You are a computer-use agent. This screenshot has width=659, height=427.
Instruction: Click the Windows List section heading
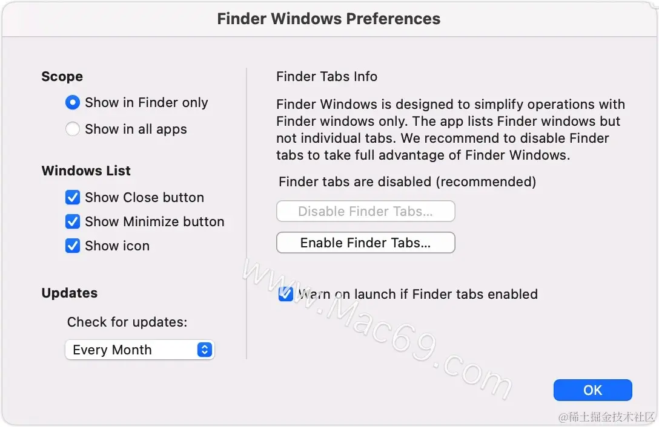(x=86, y=171)
